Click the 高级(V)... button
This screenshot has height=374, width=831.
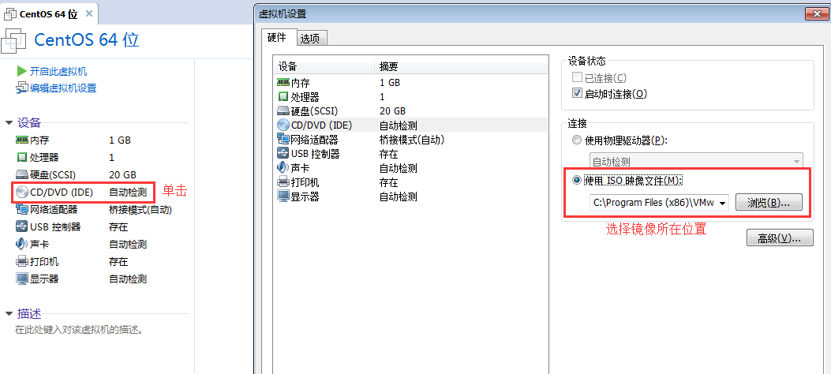[x=780, y=237]
